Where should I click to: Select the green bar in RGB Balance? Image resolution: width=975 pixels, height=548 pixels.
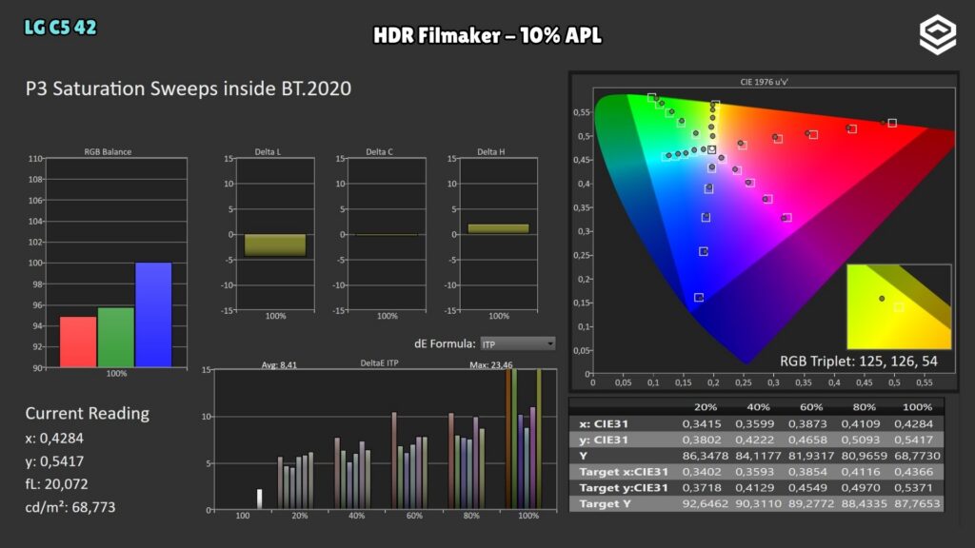pos(115,338)
